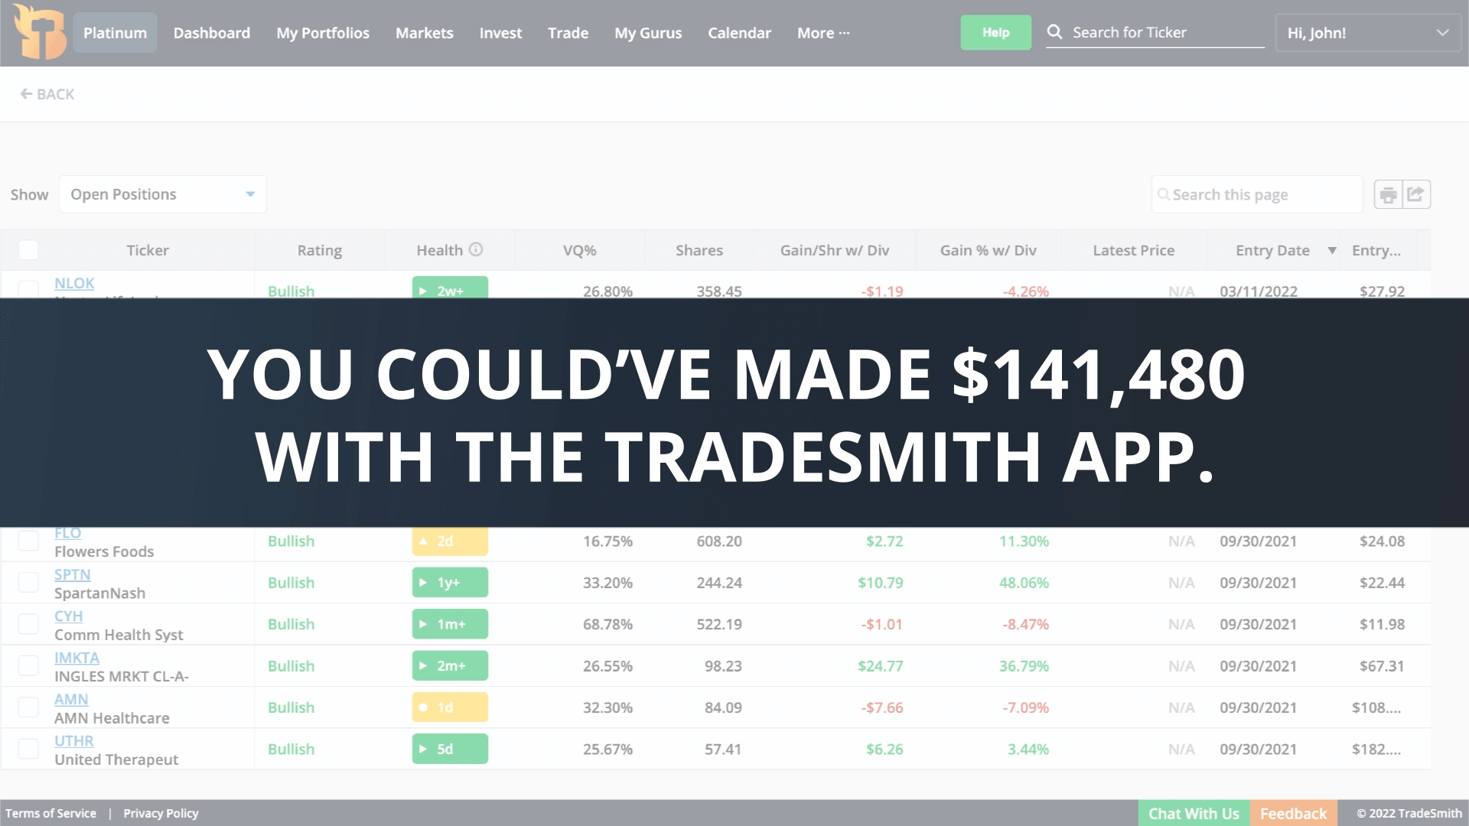The image size is (1469, 826).
Task: Click CYH VQ% value 68.78%
Action: pos(607,624)
